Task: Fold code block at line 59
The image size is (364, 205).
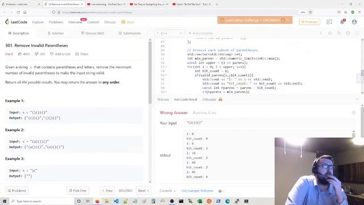Action: pyautogui.click(x=166, y=92)
